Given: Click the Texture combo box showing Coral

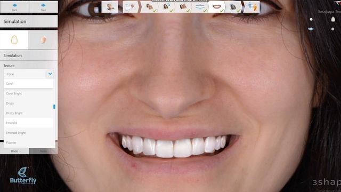Looking at the screenshot, I should [x=29, y=74].
